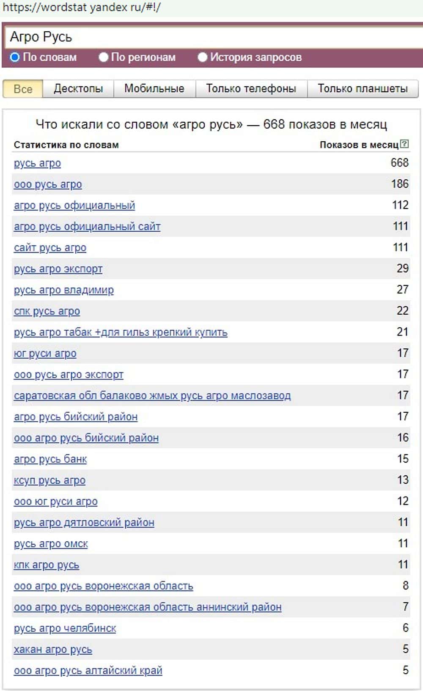This screenshot has width=423, height=691.
Task: Open the хакан агро русь link
Action: click(53, 650)
